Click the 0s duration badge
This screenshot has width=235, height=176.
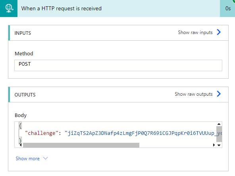(228, 9)
